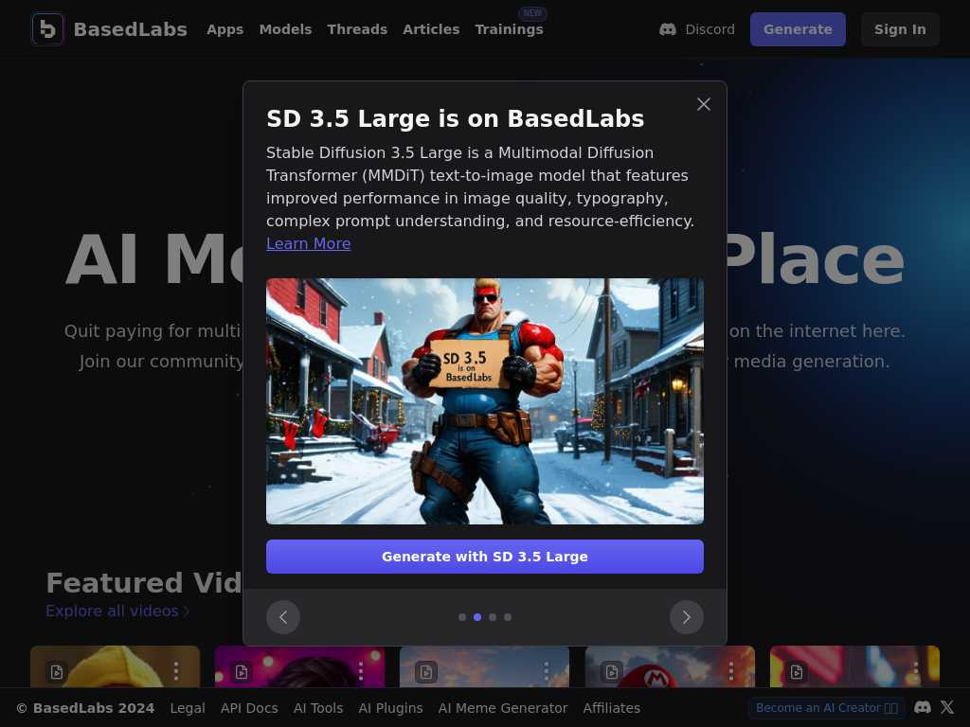Open the Mario cap video thumbnail
Viewport: 970px width, 727px height.
(670, 666)
